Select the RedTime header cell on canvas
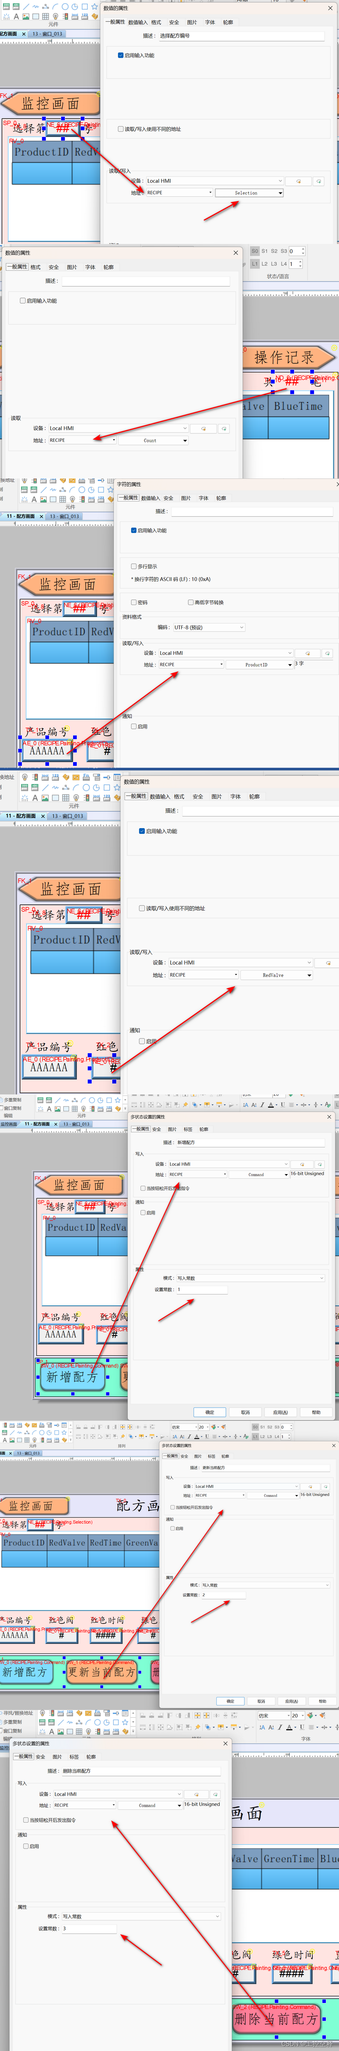This screenshot has height=2051, width=339. click(x=105, y=1542)
